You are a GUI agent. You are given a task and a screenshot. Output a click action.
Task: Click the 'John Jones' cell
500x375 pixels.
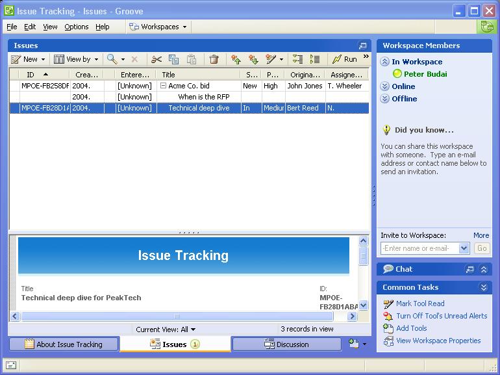pyautogui.click(x=305, y=86)
